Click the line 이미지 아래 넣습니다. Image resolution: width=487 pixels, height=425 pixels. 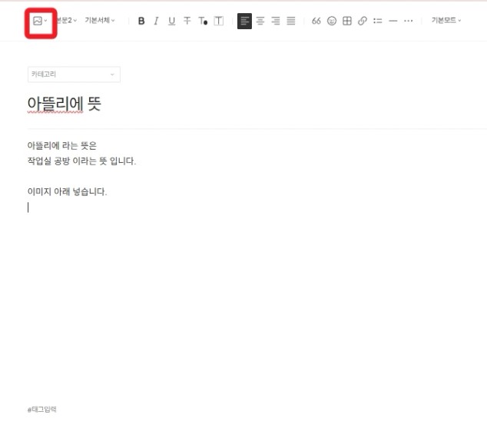point(67,191)
